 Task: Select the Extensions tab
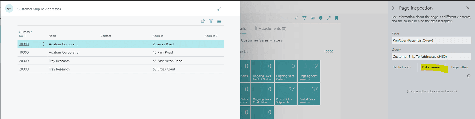[431, 67]
